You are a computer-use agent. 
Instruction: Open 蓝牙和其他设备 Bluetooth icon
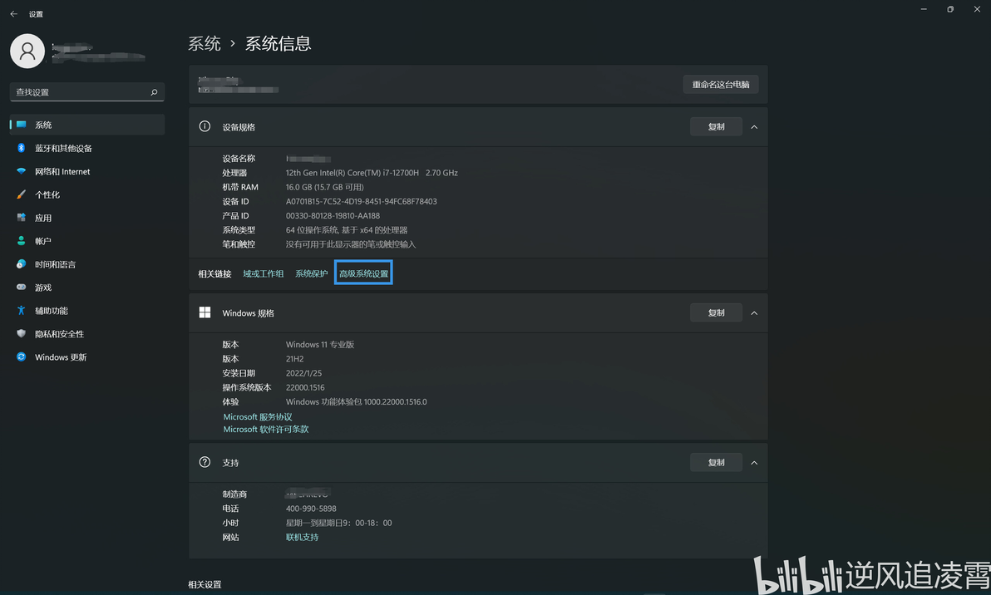(22, 148)
